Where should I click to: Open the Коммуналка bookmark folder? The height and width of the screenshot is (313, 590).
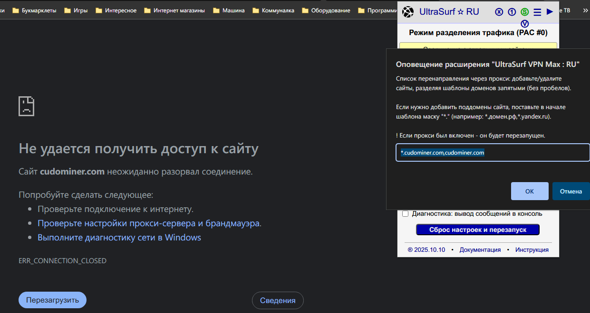click(273, 10)
